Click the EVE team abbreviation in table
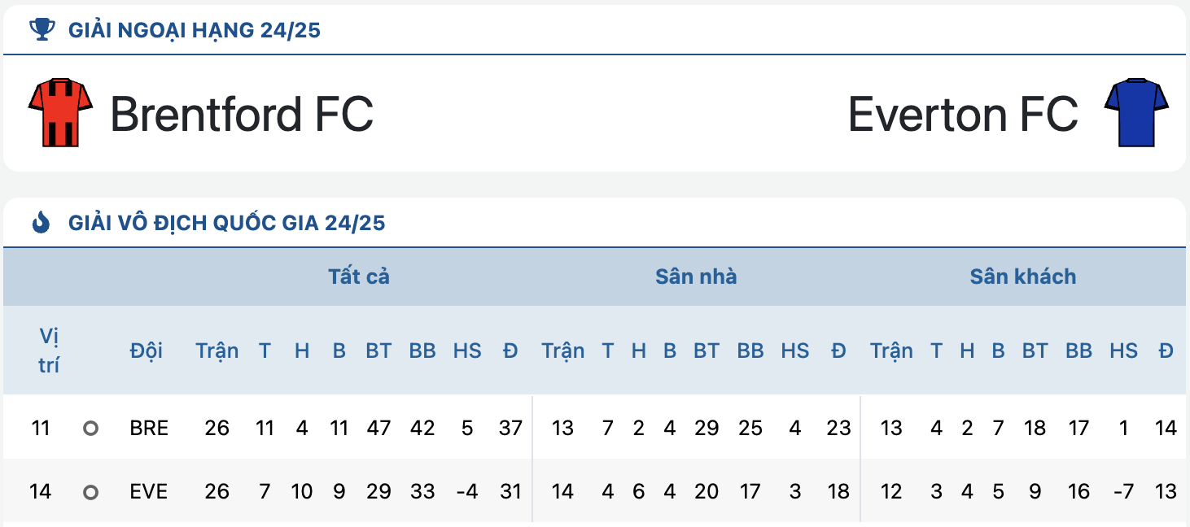This screenshot has height=527, width=1190. click(x=149, y=491)
